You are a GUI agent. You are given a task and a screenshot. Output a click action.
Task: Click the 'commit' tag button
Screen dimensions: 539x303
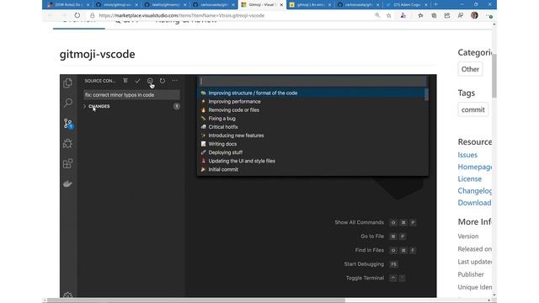click(473, 109)
